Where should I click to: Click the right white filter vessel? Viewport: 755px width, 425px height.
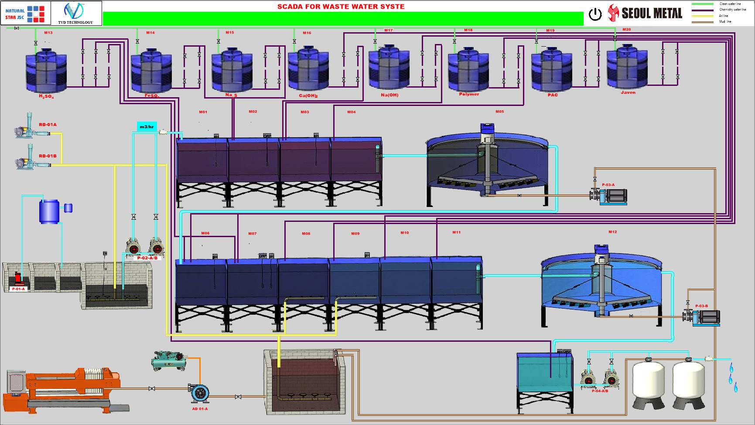689,384
